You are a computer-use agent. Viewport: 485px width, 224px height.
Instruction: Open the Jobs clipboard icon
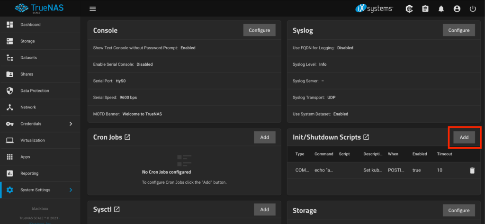(x=425, y=9)
